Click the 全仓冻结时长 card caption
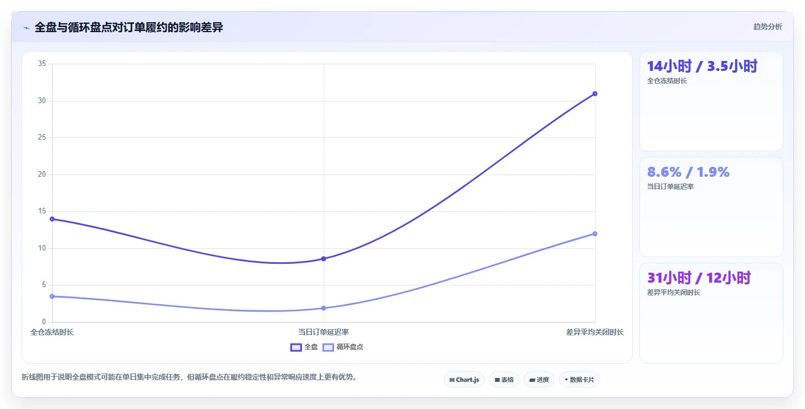The width and height of the screenshot is (805, 409). click(x=667, y=81)
